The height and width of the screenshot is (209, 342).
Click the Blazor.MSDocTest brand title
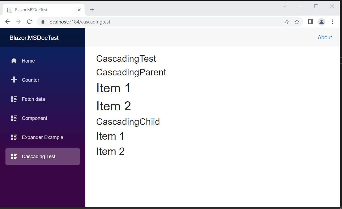pos(34,38)
